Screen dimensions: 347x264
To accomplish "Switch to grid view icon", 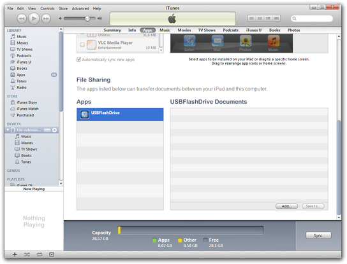I will click(268, 18).
